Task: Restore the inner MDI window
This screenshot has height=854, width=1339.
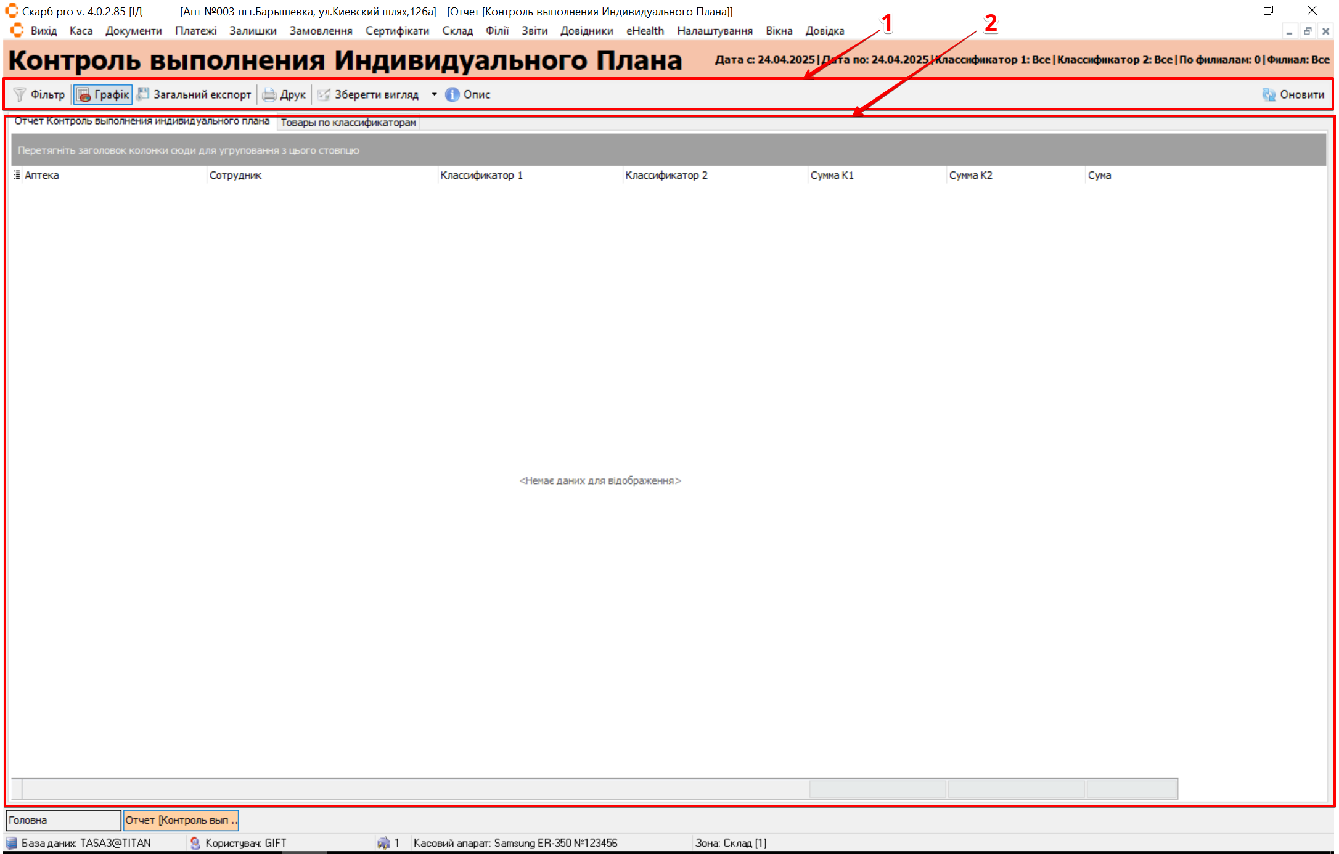Action: 1308,31
